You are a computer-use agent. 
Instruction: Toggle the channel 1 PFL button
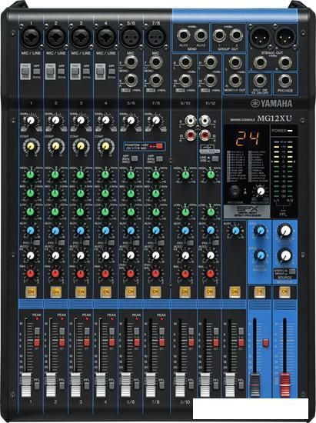37,385
